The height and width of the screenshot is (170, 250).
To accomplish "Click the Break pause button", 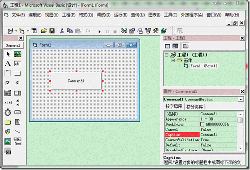I will [x=107, y=31].
